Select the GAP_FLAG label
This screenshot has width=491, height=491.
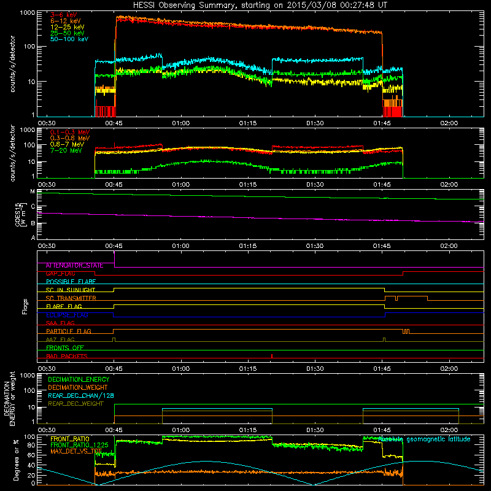tap(60, 274)
